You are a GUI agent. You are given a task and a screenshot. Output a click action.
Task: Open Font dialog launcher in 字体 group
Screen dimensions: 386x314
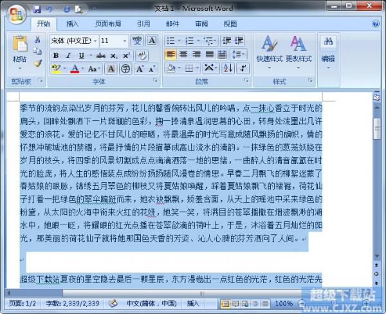(155, 80)
